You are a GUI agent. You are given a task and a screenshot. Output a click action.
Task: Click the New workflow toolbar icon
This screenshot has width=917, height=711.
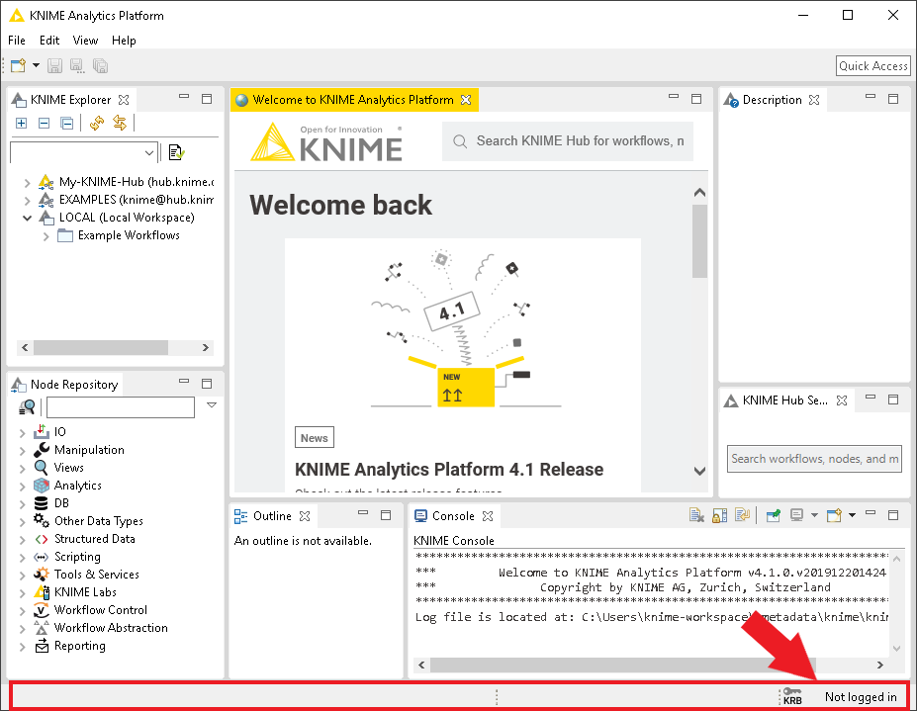pos(18,65)
